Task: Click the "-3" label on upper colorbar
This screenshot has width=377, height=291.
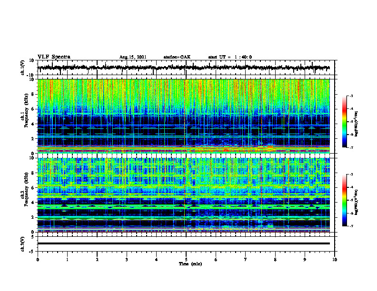Action: [x=351, y=96]
